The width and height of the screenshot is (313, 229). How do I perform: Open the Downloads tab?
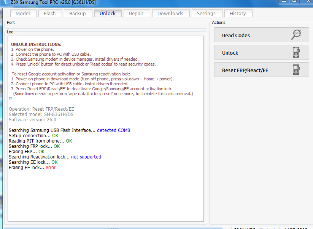pyautogui.click(x=170, y=13)
